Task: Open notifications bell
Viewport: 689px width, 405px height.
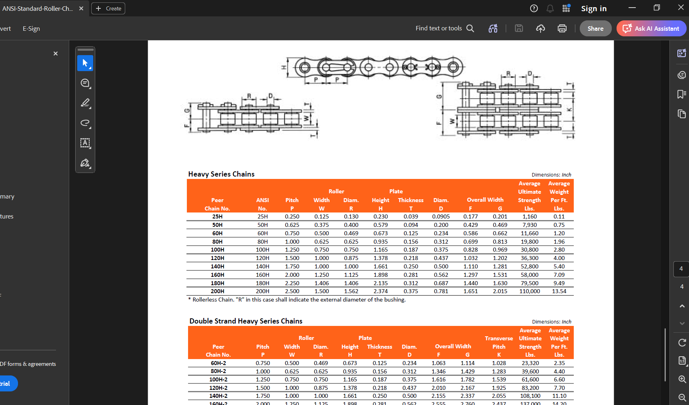Action: (550, 8)
